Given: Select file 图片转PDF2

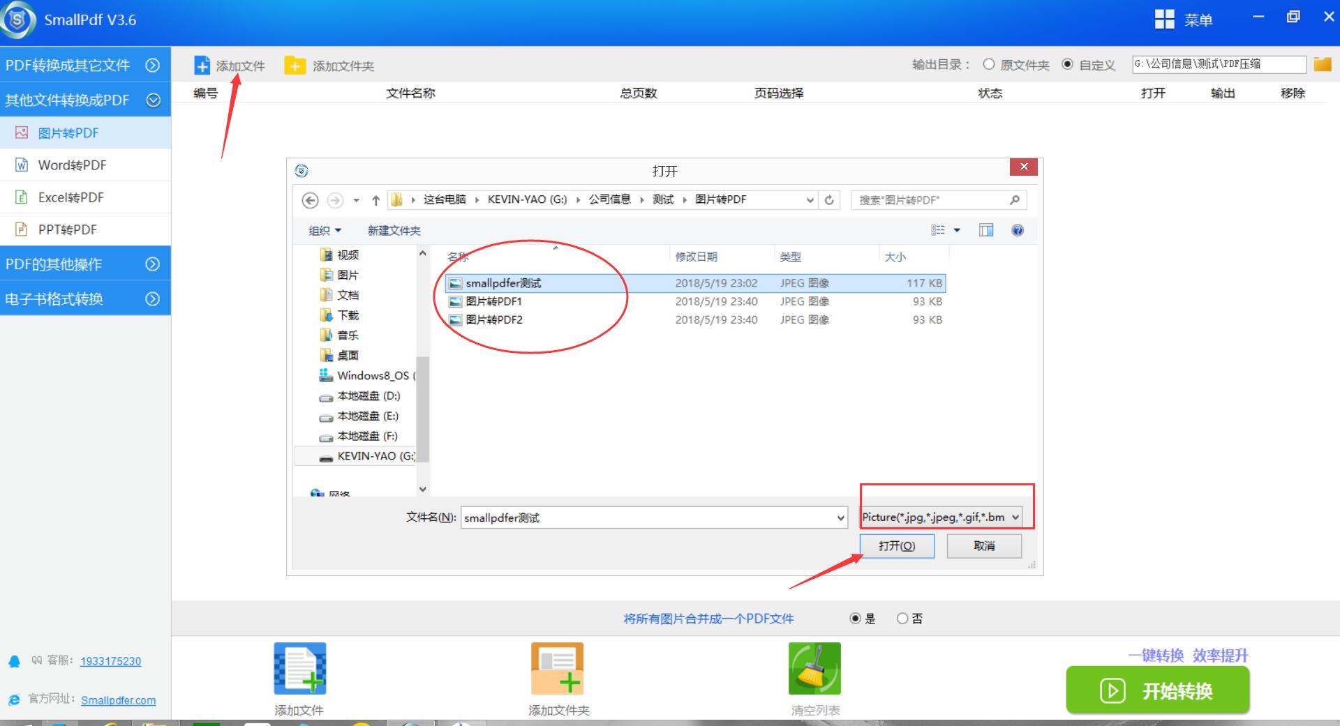Looking at the screenshot, I should click(494, 319).
